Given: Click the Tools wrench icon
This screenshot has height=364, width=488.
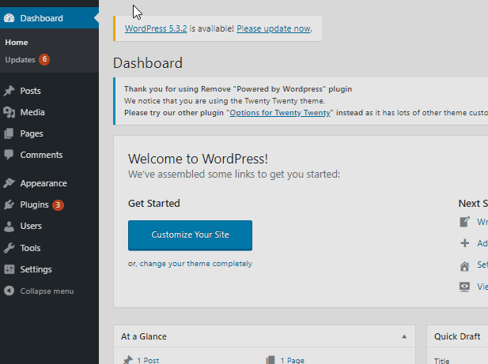Looking at the screenshot, I should point(9,248).
